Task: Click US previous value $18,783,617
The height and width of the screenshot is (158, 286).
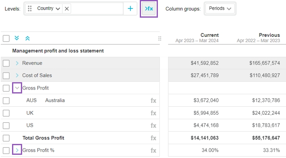Action: coord(266,126)
